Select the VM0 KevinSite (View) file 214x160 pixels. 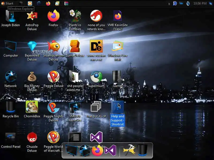click(117, 21)
